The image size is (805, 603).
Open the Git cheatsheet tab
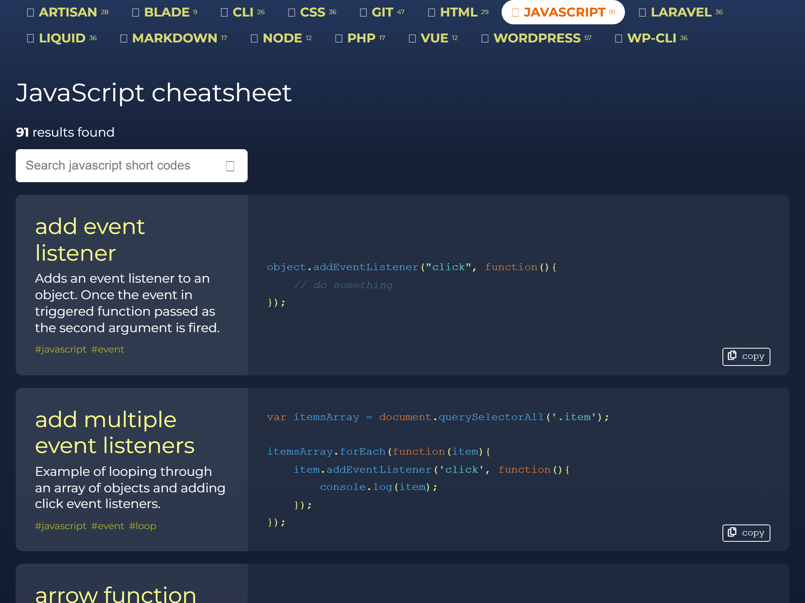coord(382,12)
